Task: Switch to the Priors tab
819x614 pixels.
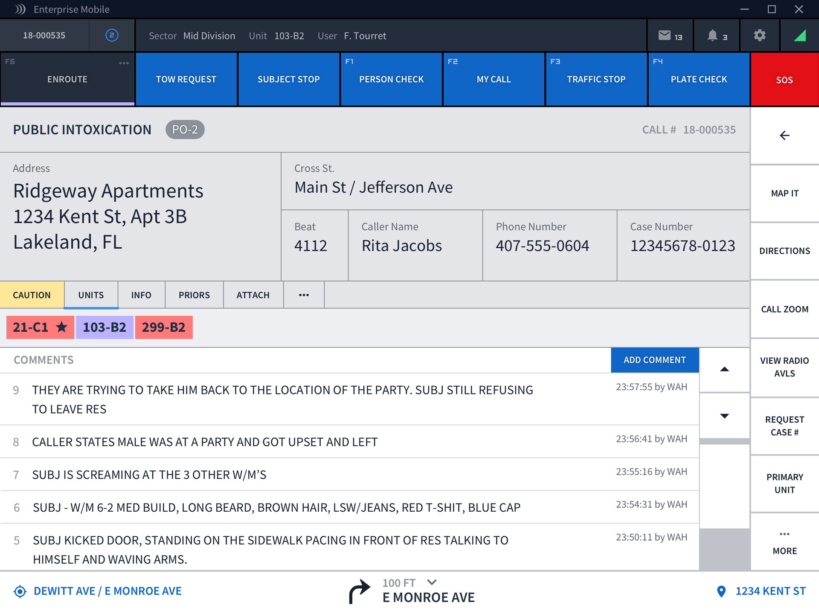Action: [x=194, y=295]
